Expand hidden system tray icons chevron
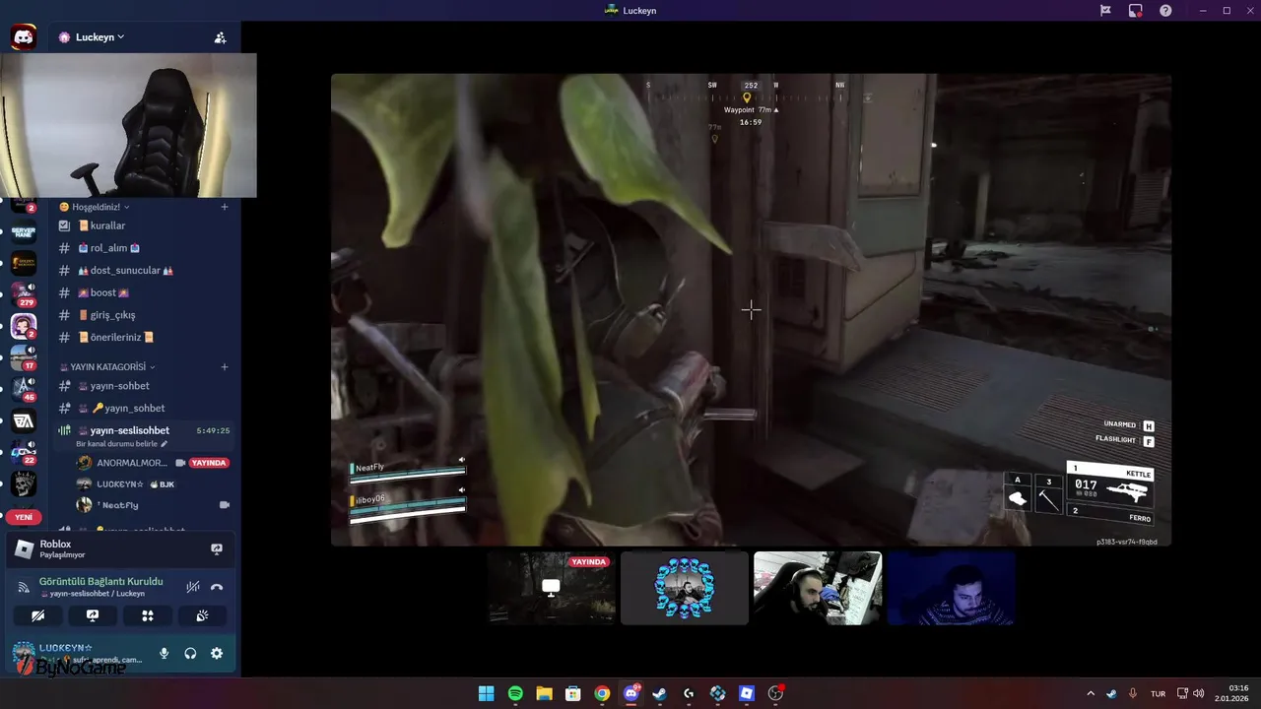Viewport: 1261px width, 709px height. click(x=1091, y=693)
